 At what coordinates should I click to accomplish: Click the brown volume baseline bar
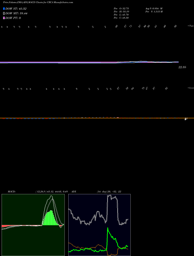[97, 118]
